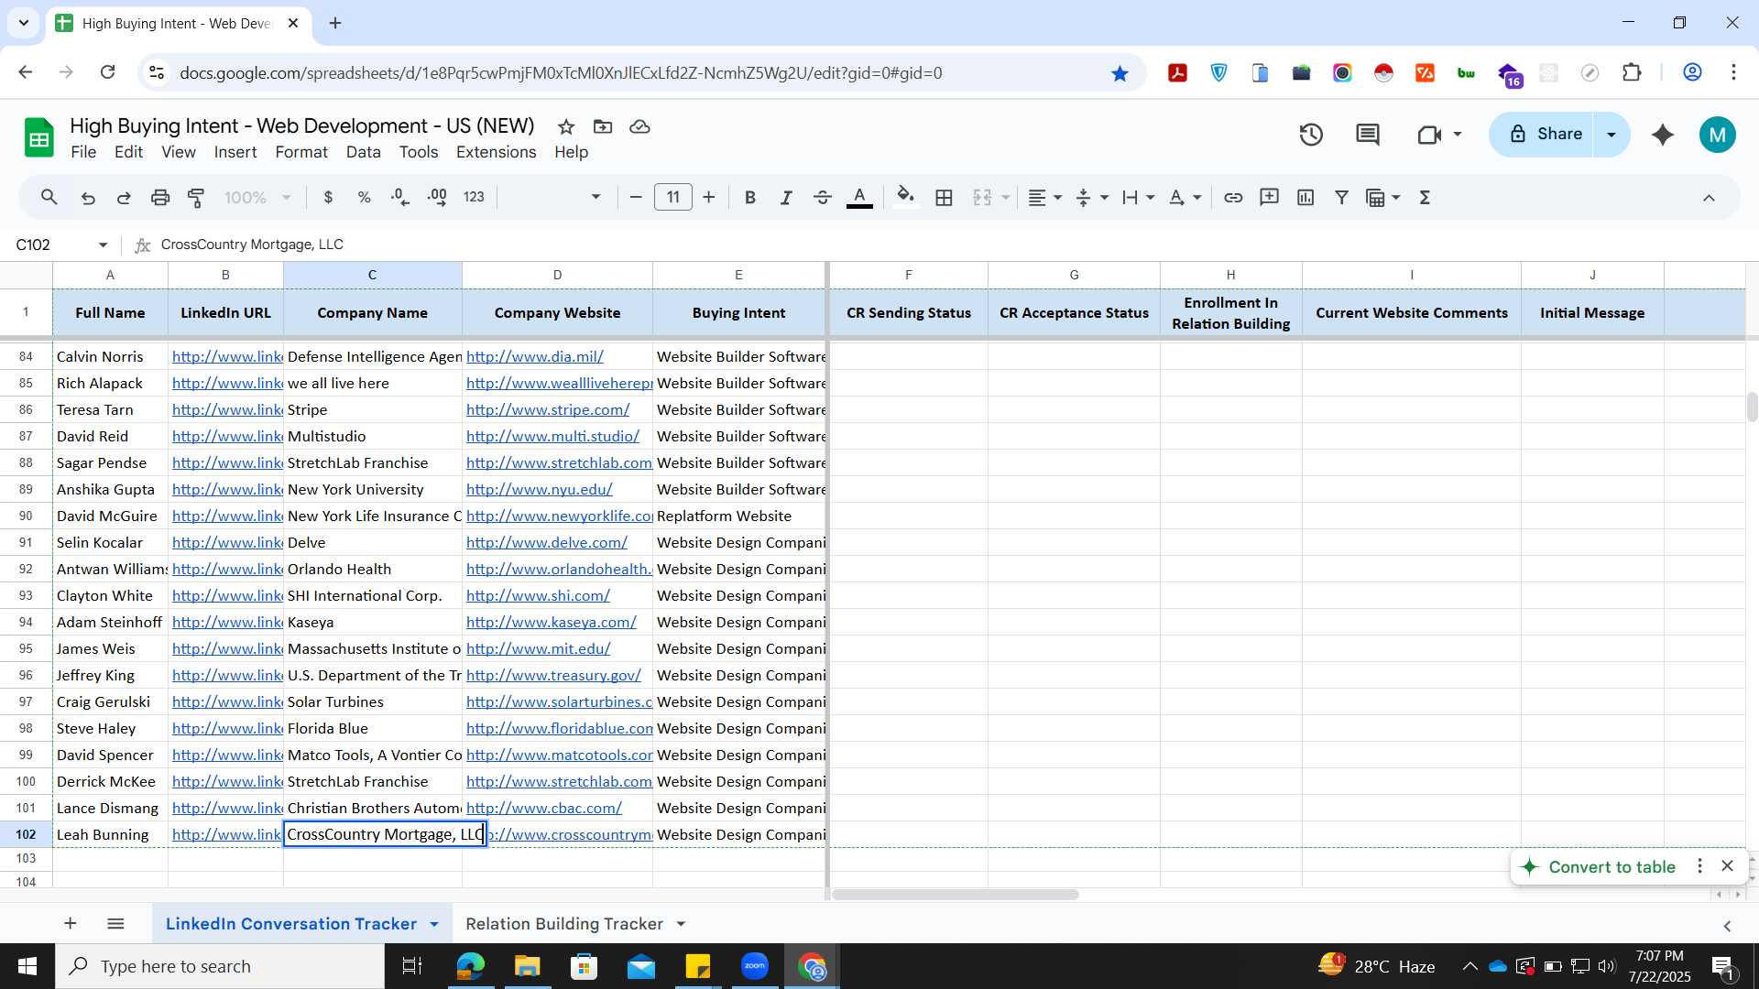
Task: Format as percent
Action: [x=364, y=197]
